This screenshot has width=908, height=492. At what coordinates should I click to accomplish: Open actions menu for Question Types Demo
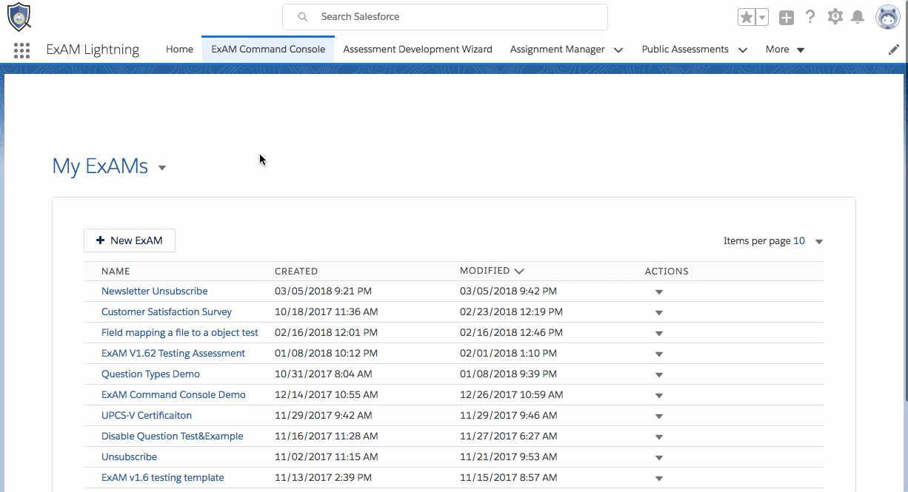659,375
